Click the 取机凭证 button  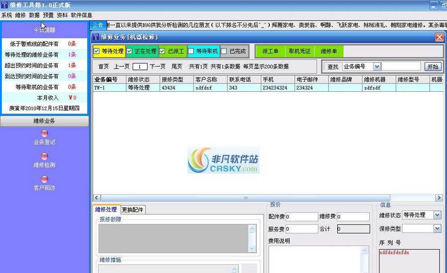pos(299,51)
